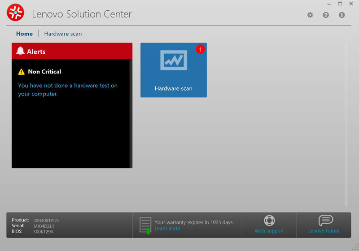Switch to the Hardware scan tab
This screenshot has width=359, height=251.
[x=63, y=34]
